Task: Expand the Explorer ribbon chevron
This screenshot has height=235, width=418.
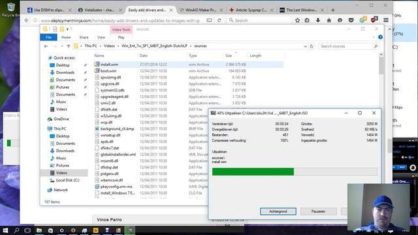Action: (x=374, y=37)
